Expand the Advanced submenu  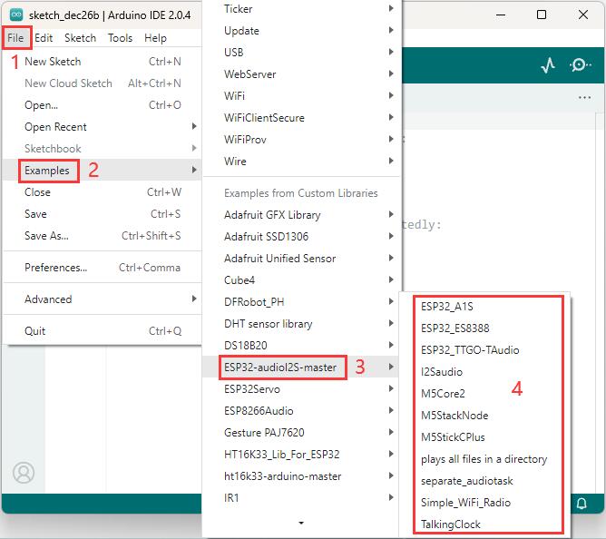click(103, 299)
